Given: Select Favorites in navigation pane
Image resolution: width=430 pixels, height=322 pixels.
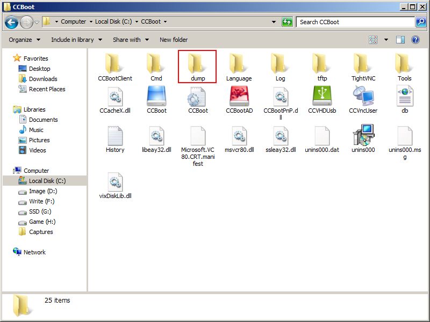Looking at the screenshot, I should click(x=31, y=58).
